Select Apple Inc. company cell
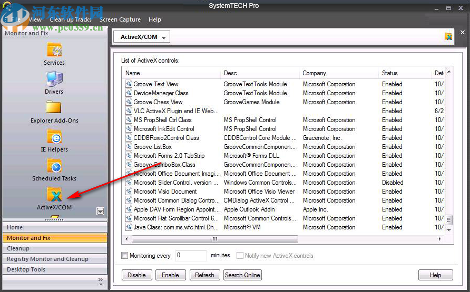The width and height of the screenshot is (470, 292). (x=315, y=209)
